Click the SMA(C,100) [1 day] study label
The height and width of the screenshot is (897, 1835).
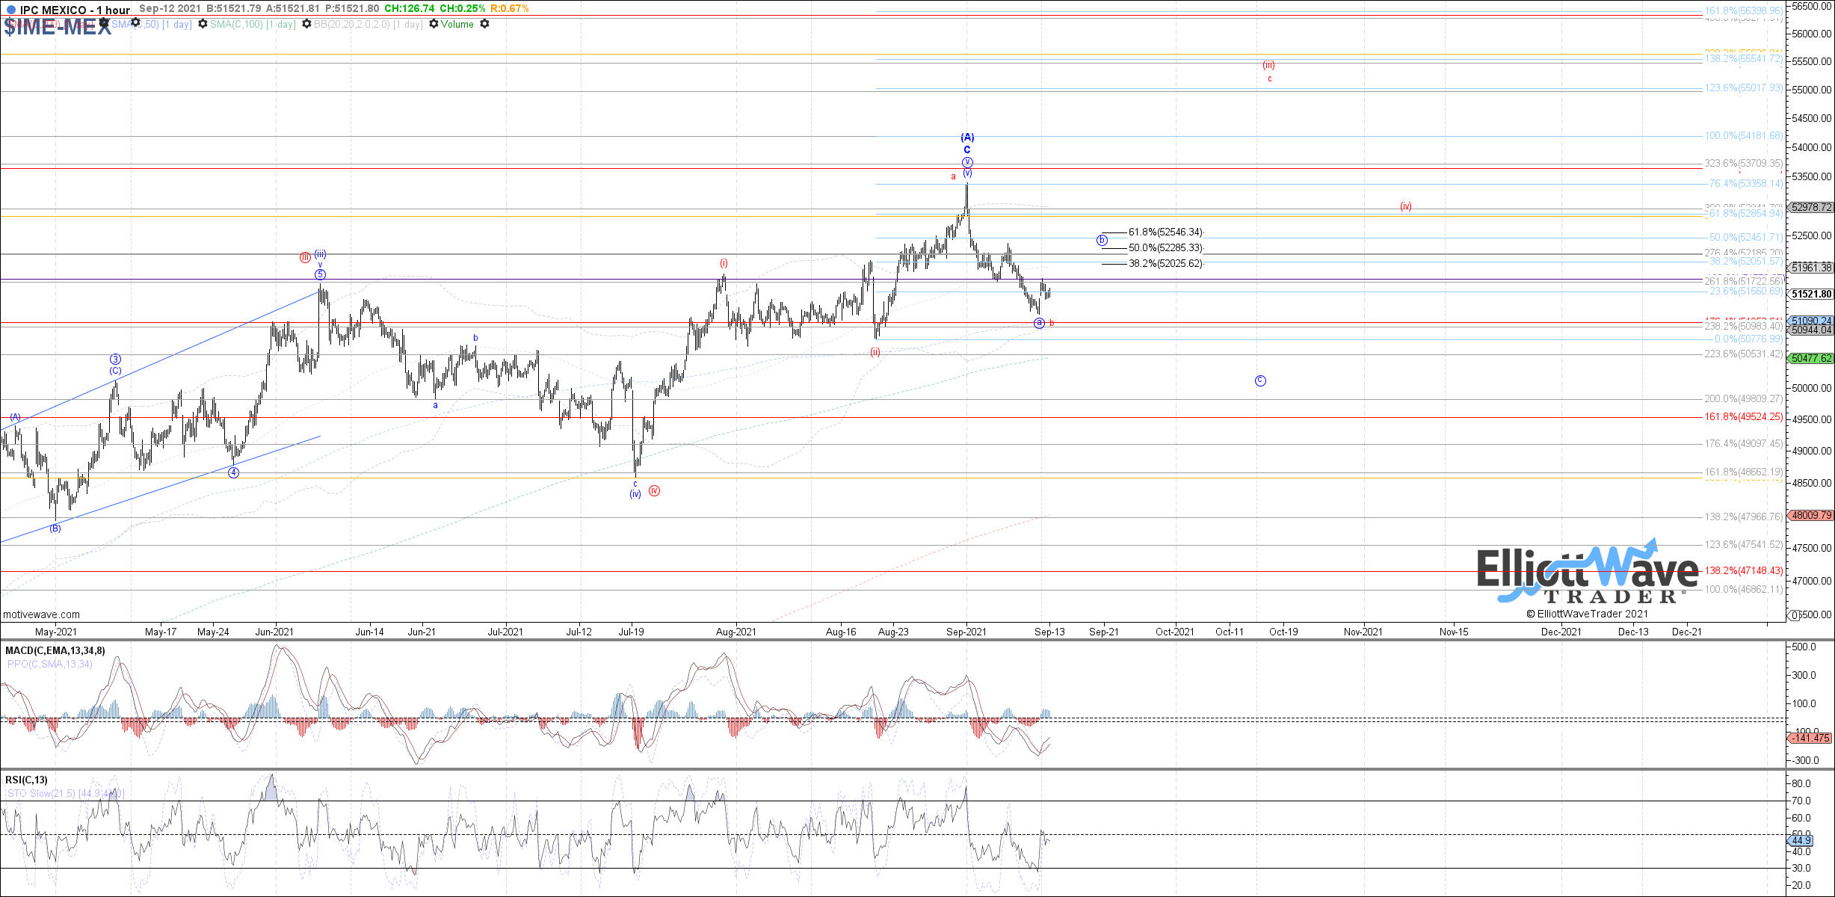(x=253, y=24)
